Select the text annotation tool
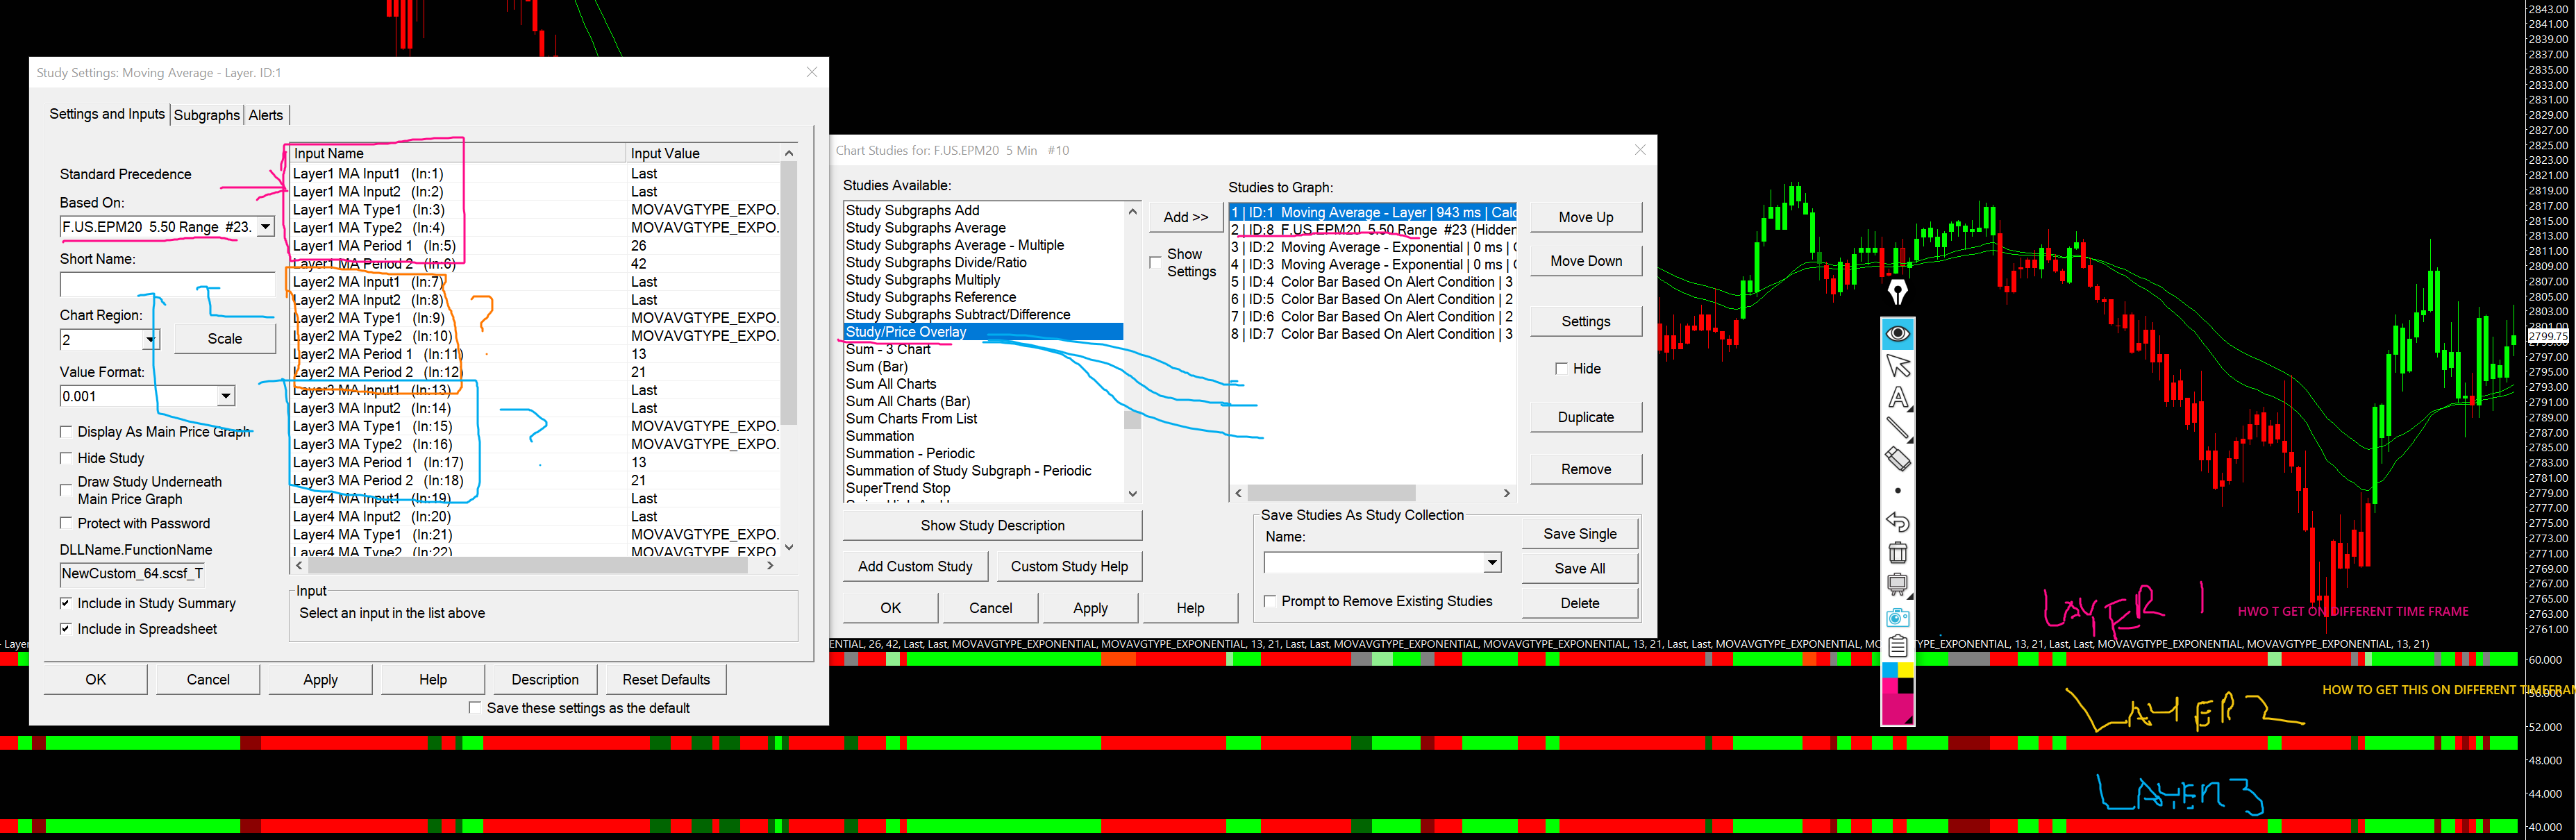Image resolution: width=2576 pixels, height=840 pixels. (x=1897, y=397)
